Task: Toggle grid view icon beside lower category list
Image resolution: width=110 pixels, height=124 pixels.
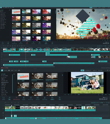Action: [14, 74]
